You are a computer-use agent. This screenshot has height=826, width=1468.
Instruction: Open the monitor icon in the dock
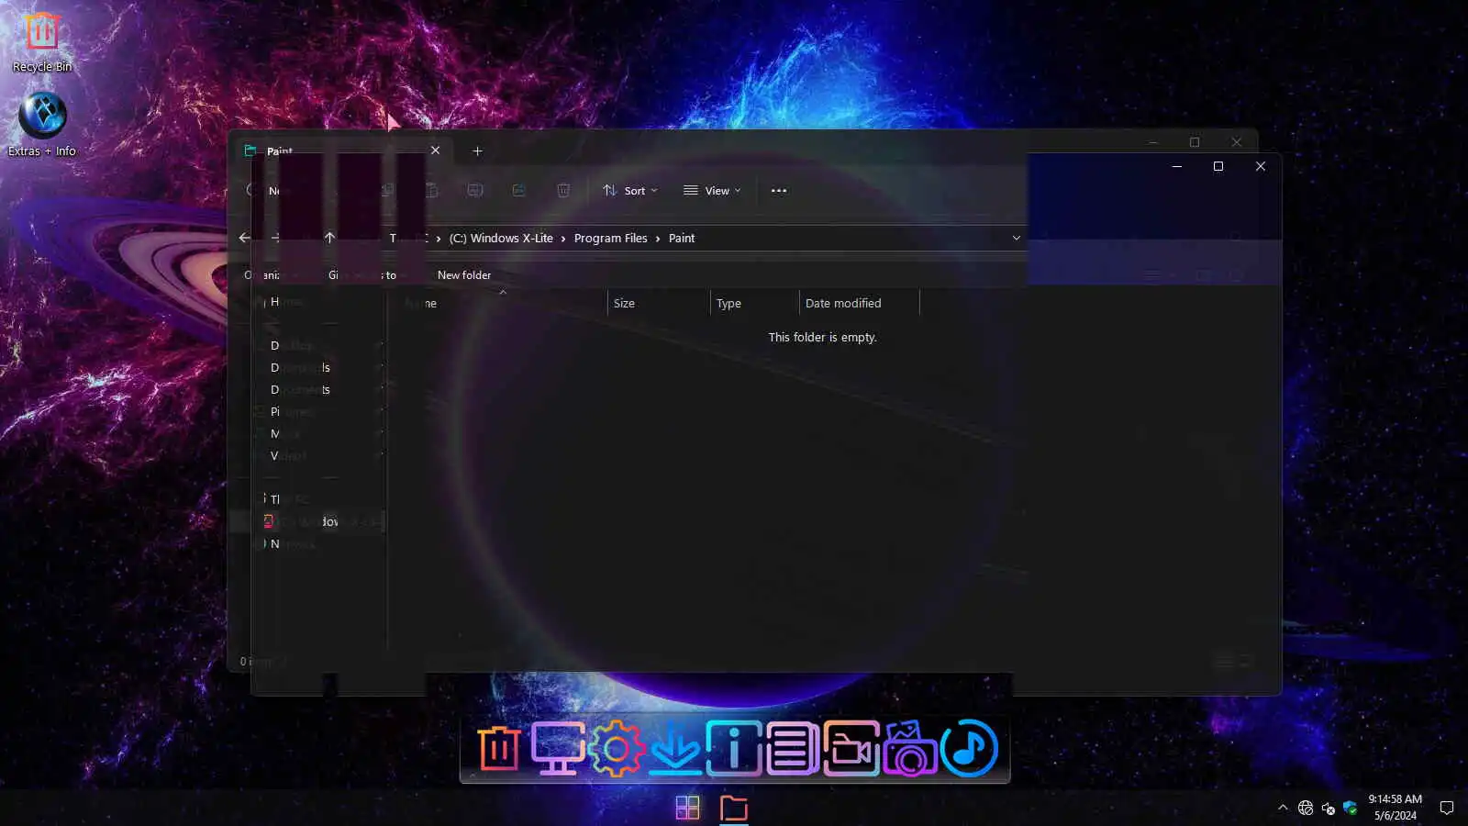pyautogui.click(x=558, y=749)
